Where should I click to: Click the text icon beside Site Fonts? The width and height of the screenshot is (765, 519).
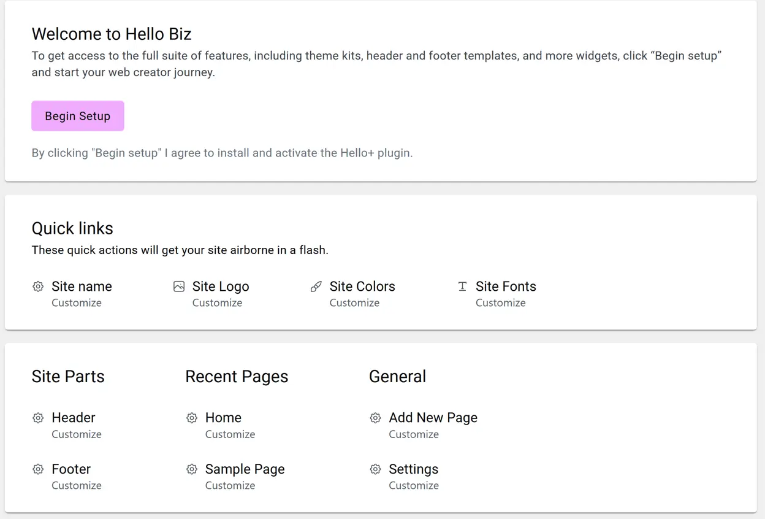tap(463, 286)
